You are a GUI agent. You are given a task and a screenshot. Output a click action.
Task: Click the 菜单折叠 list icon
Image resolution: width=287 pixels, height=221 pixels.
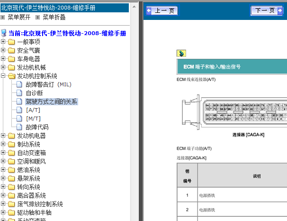38,18
